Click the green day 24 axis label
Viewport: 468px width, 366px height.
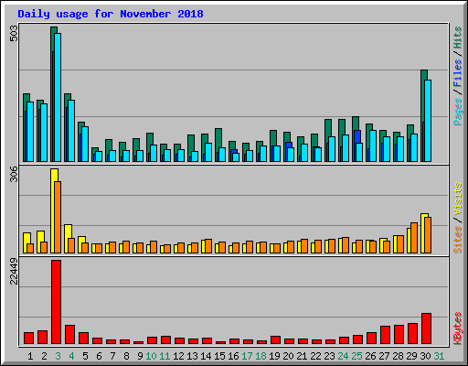point(343,356)
